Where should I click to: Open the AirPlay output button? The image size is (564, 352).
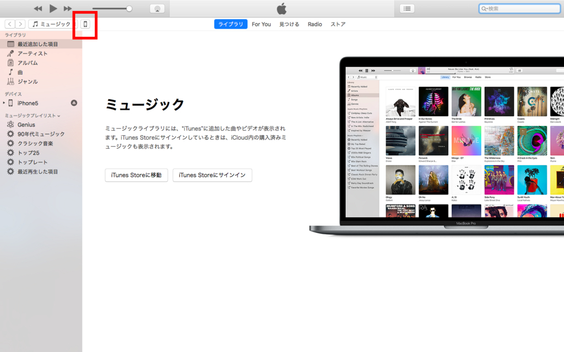(157, 9)
